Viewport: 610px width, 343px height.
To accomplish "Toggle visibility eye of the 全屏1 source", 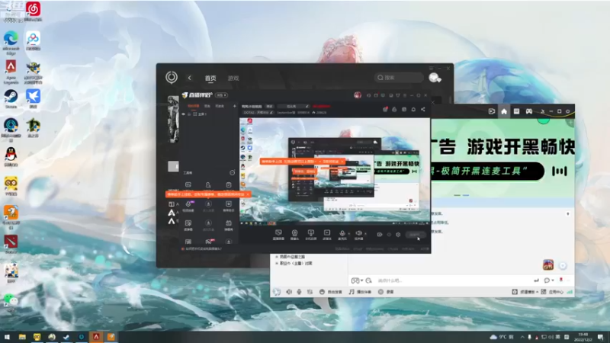I will pos(183,114).
